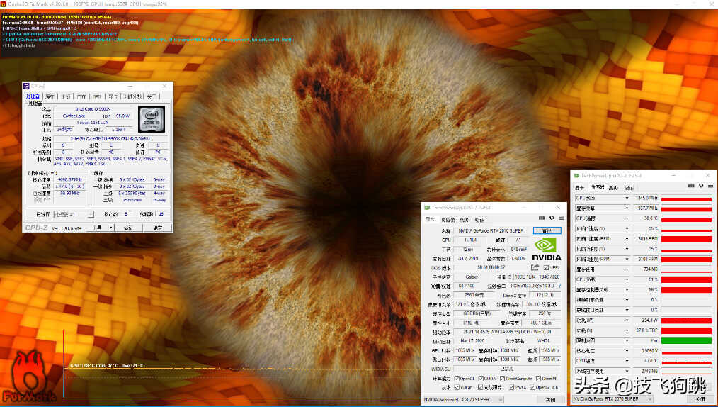The width and height of the screenshot is (718, 407).
Task: Open 显卡 tab in GPU-Z sensors window
Action: pyautogui.click(x=580, y=187)
